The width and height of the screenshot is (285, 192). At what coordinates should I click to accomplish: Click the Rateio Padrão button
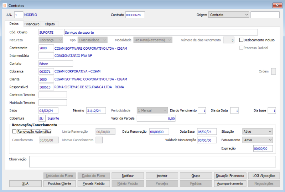tap(128, 184)
